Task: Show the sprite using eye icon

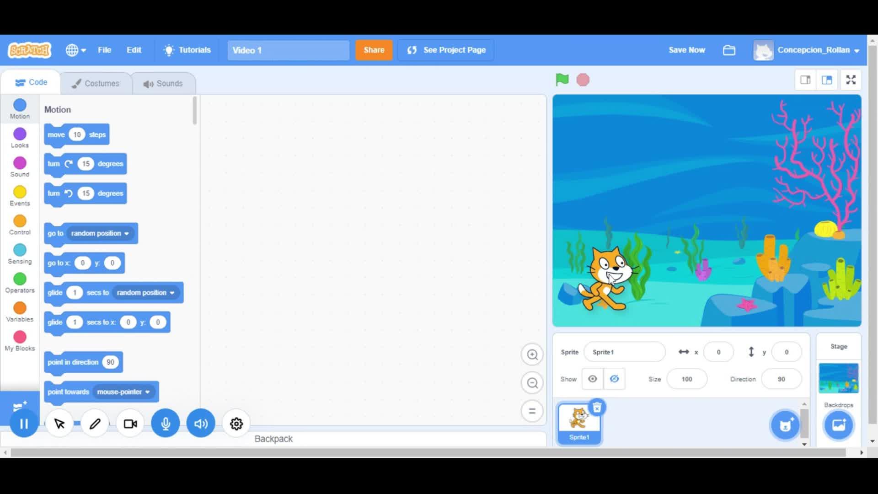Action: pos(592,379)
